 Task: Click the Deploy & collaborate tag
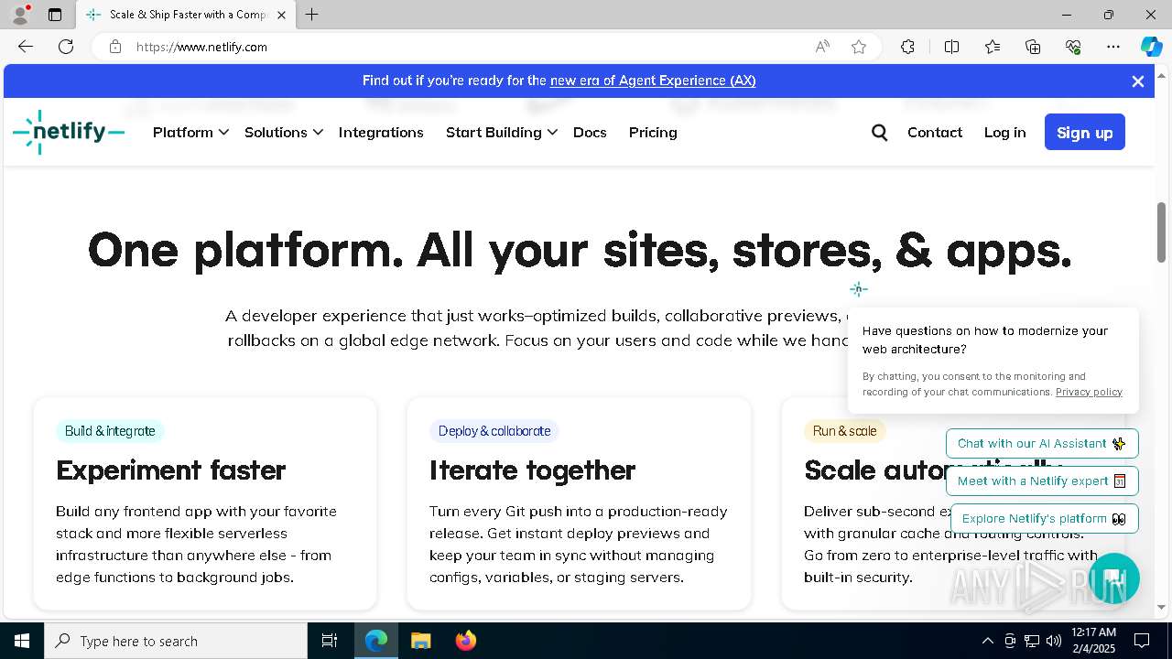pos(494,431)
